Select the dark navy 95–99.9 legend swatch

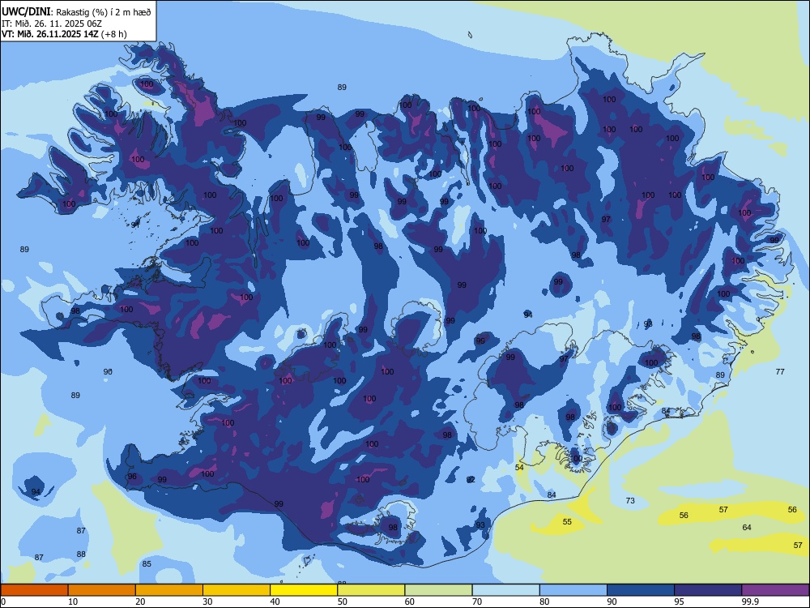click(708, 590)
